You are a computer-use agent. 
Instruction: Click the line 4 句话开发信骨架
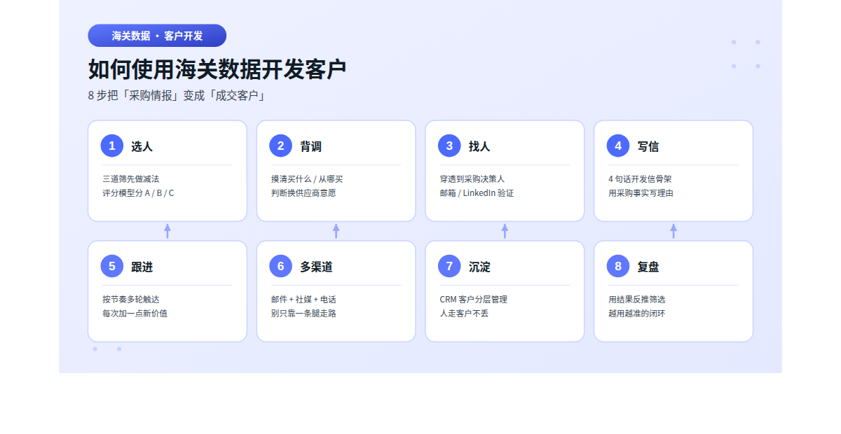coord(640,179)
